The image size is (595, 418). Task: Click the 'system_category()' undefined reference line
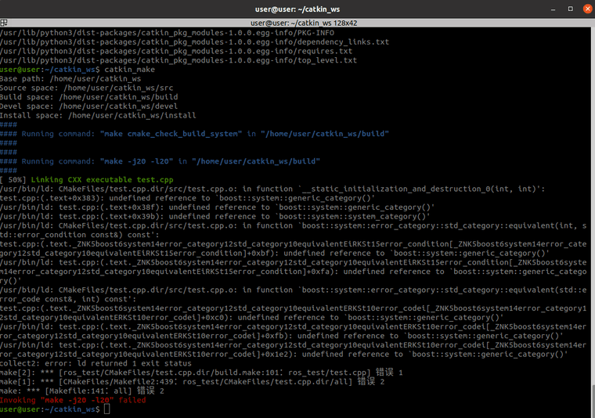(x=215, y=217)
